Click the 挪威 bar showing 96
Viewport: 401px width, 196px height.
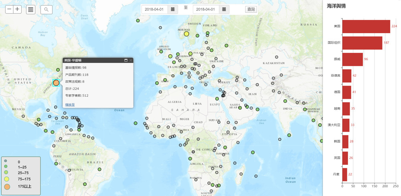click(x=352, y=59)
